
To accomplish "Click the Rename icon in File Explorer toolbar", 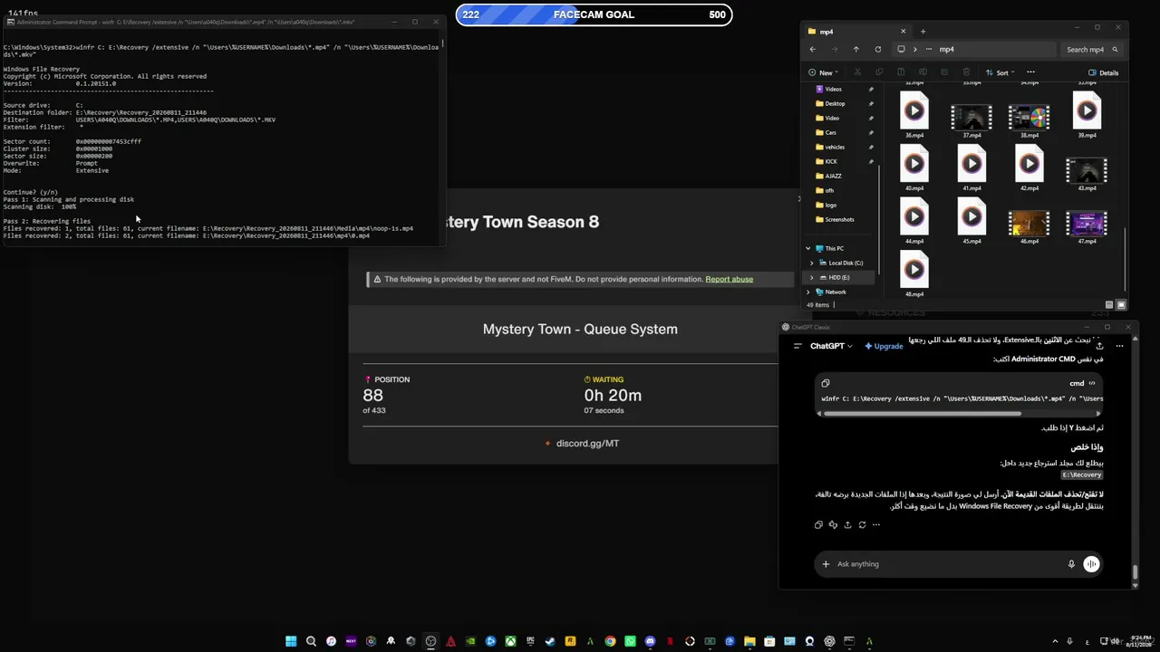I will tap(923, 72).
